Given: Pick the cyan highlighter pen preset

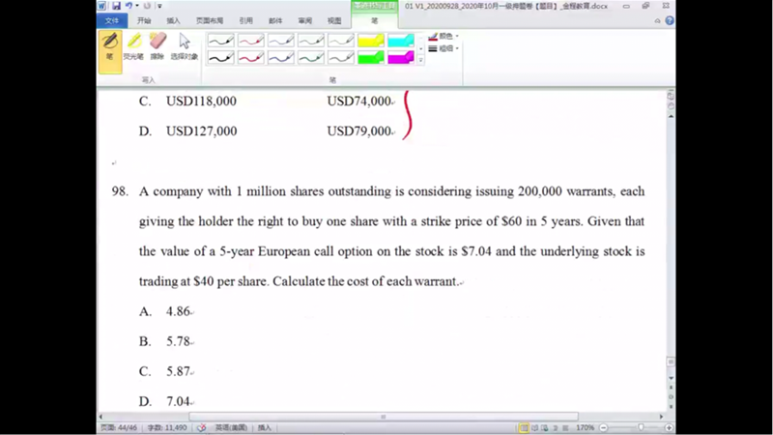Looking at the screenshot, I should (x=401, y=41).
